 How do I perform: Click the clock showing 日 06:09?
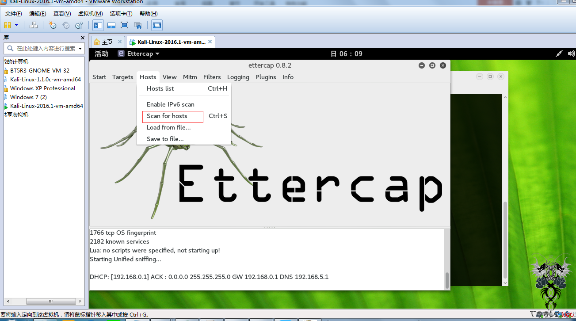pyautogui.click(x=347, y=54)
